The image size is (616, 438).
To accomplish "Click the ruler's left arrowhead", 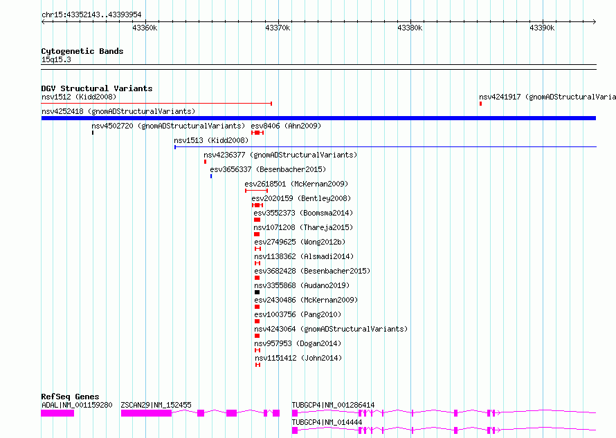I will click(x=43, y=21).
